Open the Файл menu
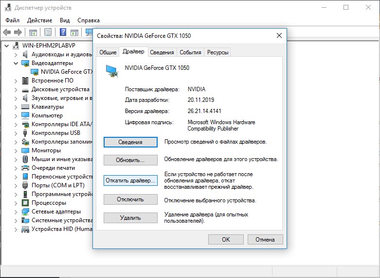This screenshot has height=278, width=380. tap(12, 20)
